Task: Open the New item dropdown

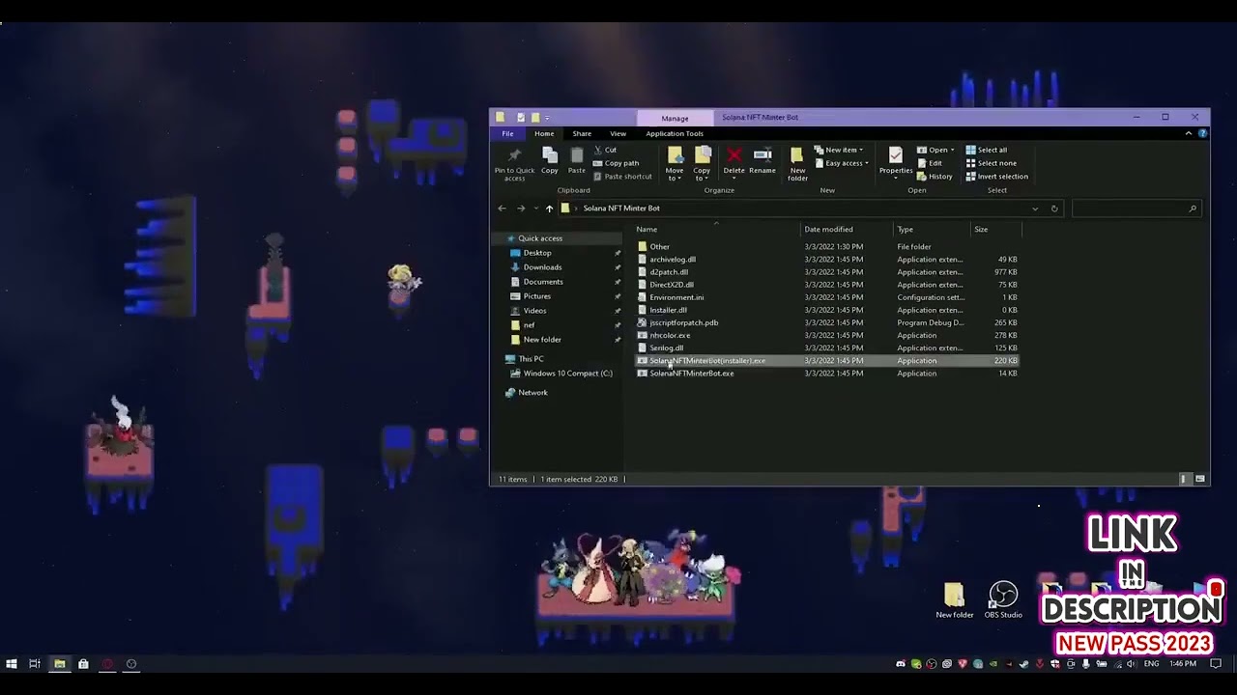Action: pyautogui.click(x=838, y=150)
